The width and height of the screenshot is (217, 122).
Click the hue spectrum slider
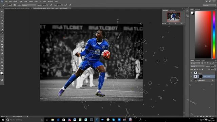[x=214, y=35]
